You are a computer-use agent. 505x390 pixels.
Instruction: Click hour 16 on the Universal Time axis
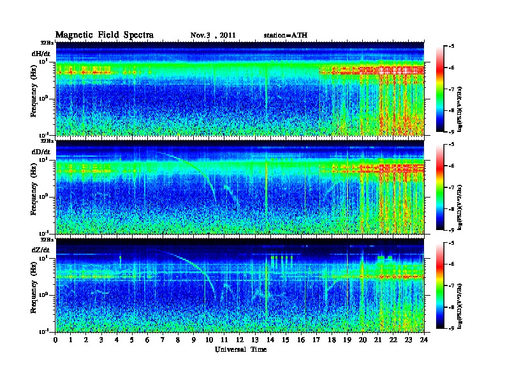pos(301,340)
